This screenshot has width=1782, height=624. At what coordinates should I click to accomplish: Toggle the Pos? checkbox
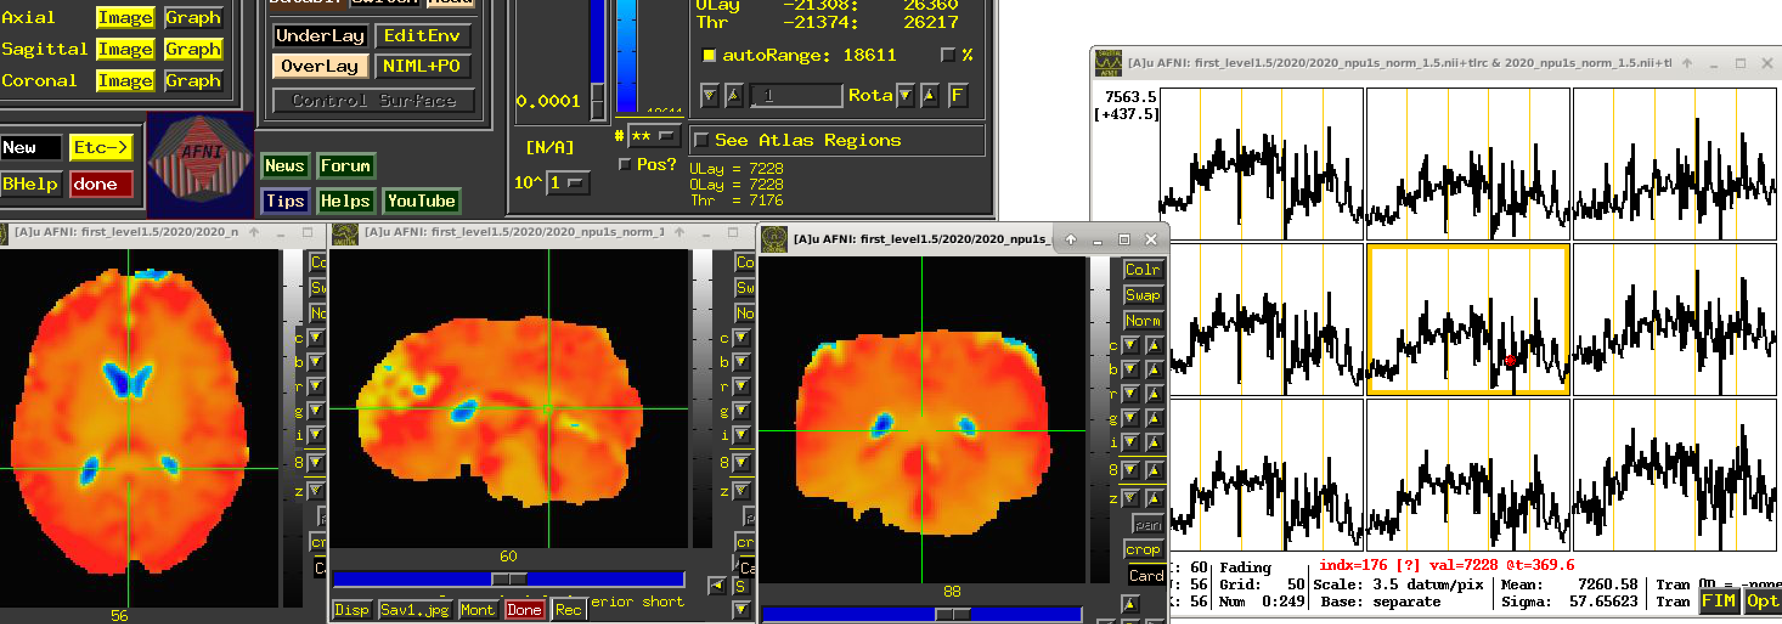pyautogui.click(x=625, y=165)
